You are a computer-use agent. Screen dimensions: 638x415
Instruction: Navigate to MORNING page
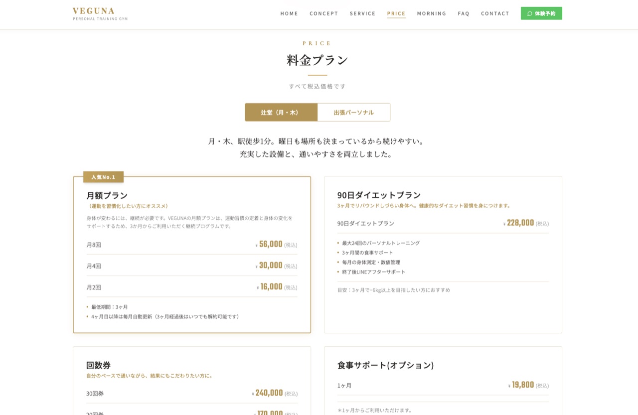[x=432, y=13]
